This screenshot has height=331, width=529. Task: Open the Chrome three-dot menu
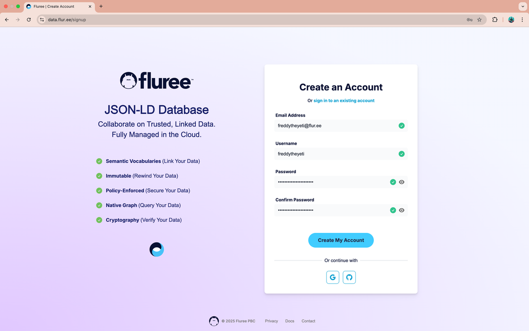pyautogui.click(x=522, y=20)
